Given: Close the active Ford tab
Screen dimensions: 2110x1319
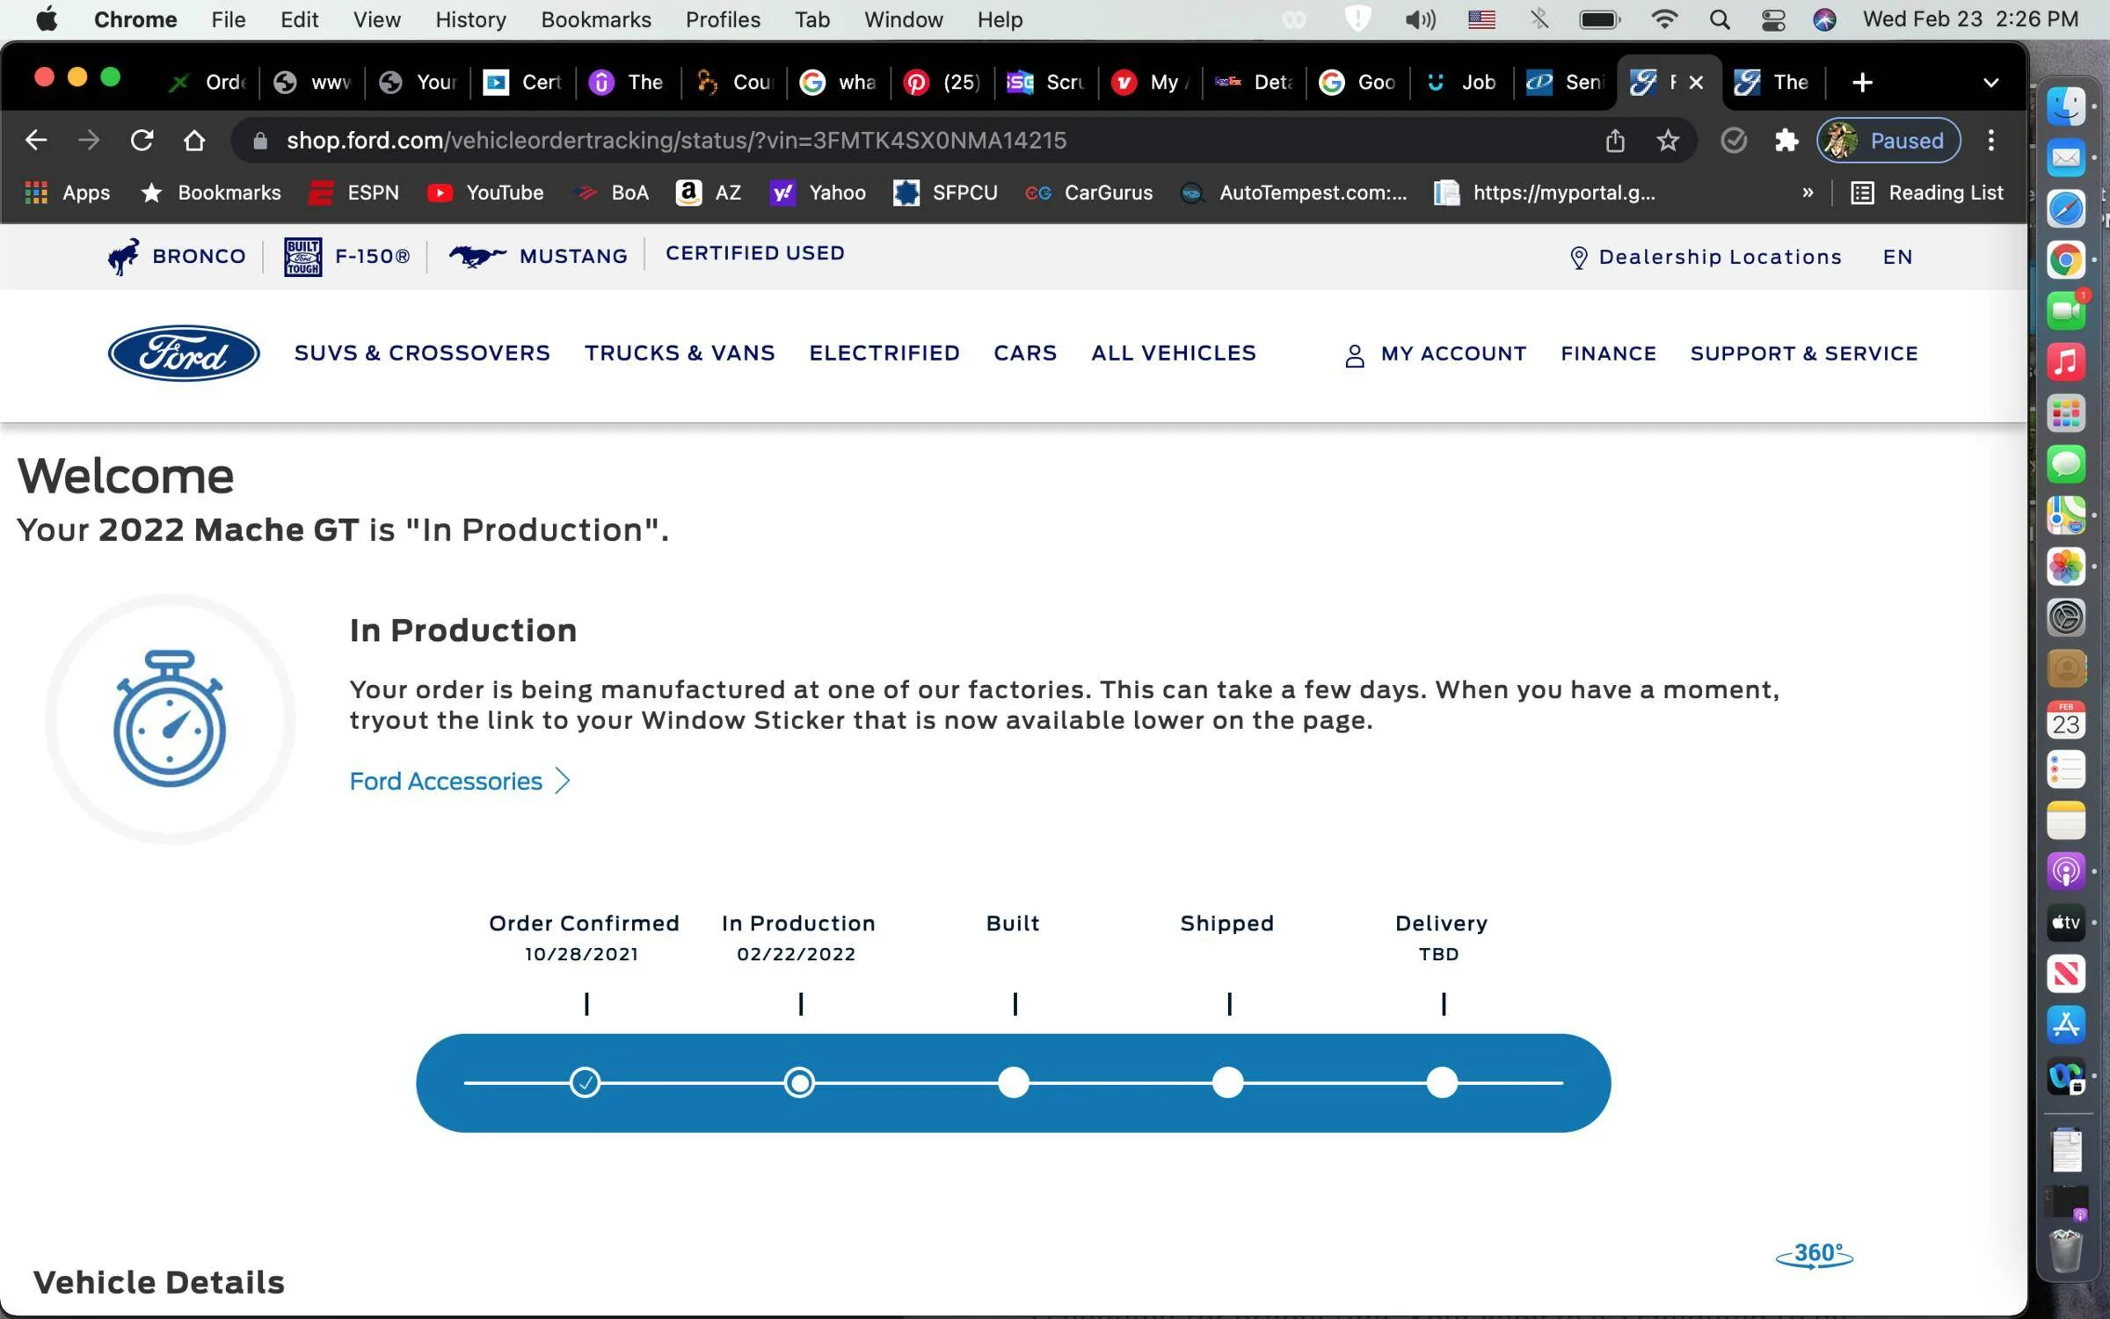Looking at the screenshot, I should coord(1696,83).
